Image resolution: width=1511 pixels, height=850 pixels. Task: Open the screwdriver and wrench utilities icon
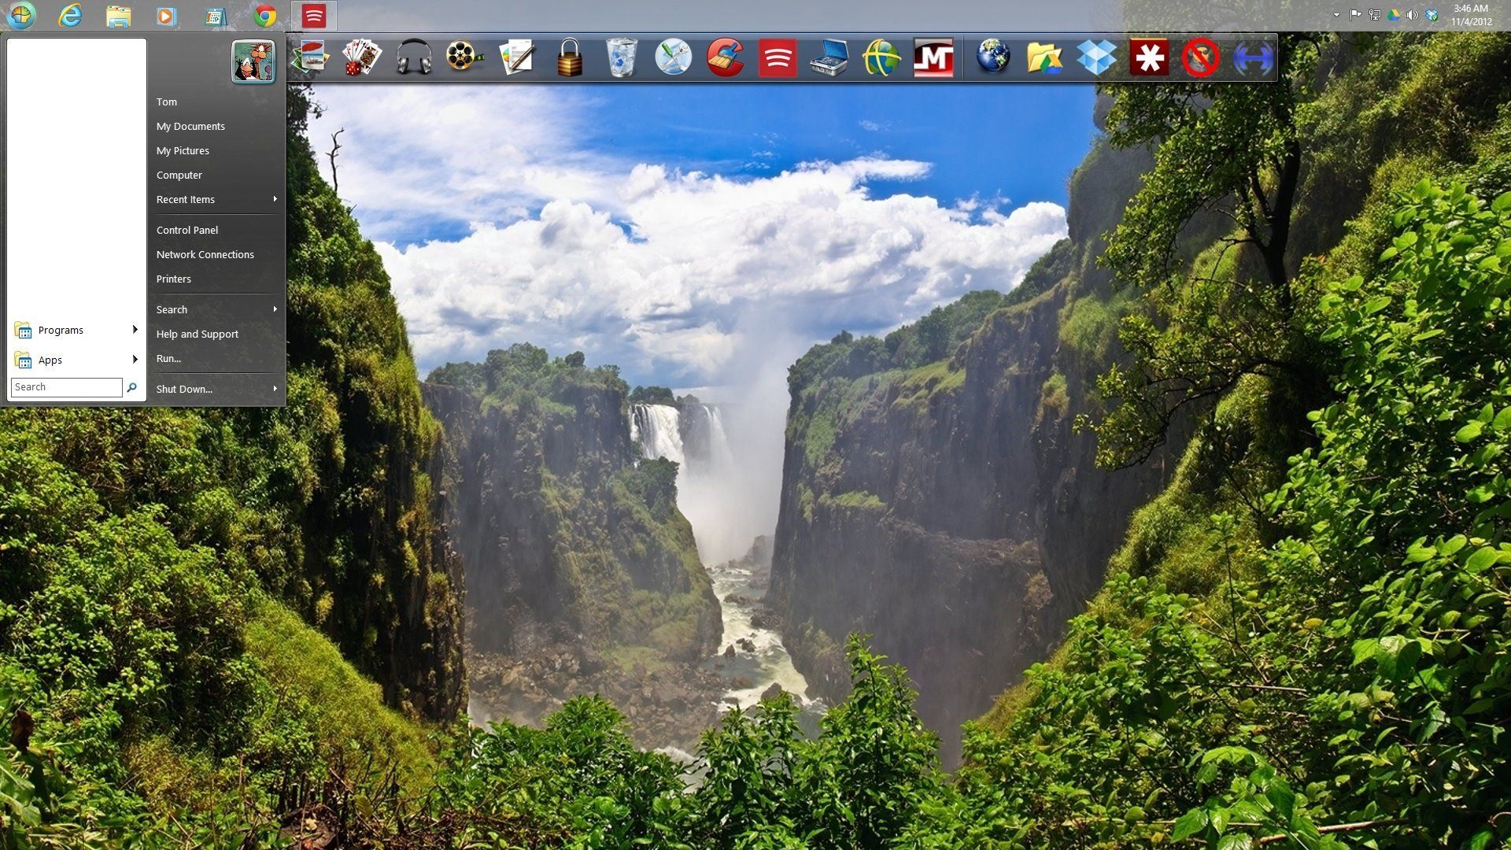[673, 57]
